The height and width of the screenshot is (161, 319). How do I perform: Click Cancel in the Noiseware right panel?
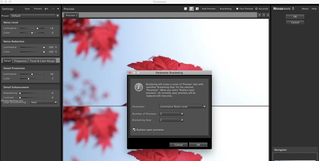295,22
